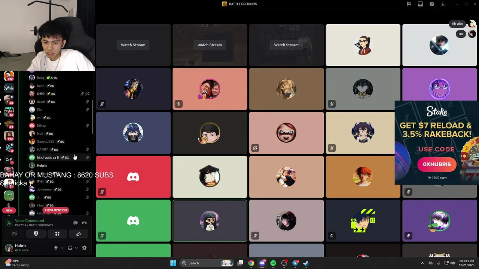The width and height of the screenshot is (479, 269).
Task: Turn on camera in voice panel
Action: [15, 234]
